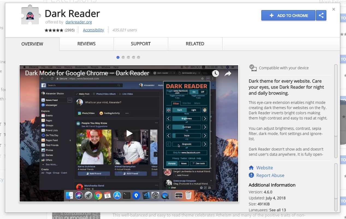Click the Add to Chrome button
This screenshot has height=219, width=346.
(288, 16)
